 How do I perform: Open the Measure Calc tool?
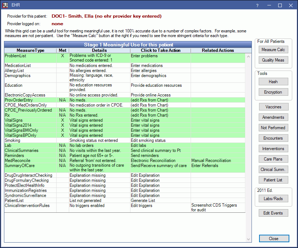273,50
